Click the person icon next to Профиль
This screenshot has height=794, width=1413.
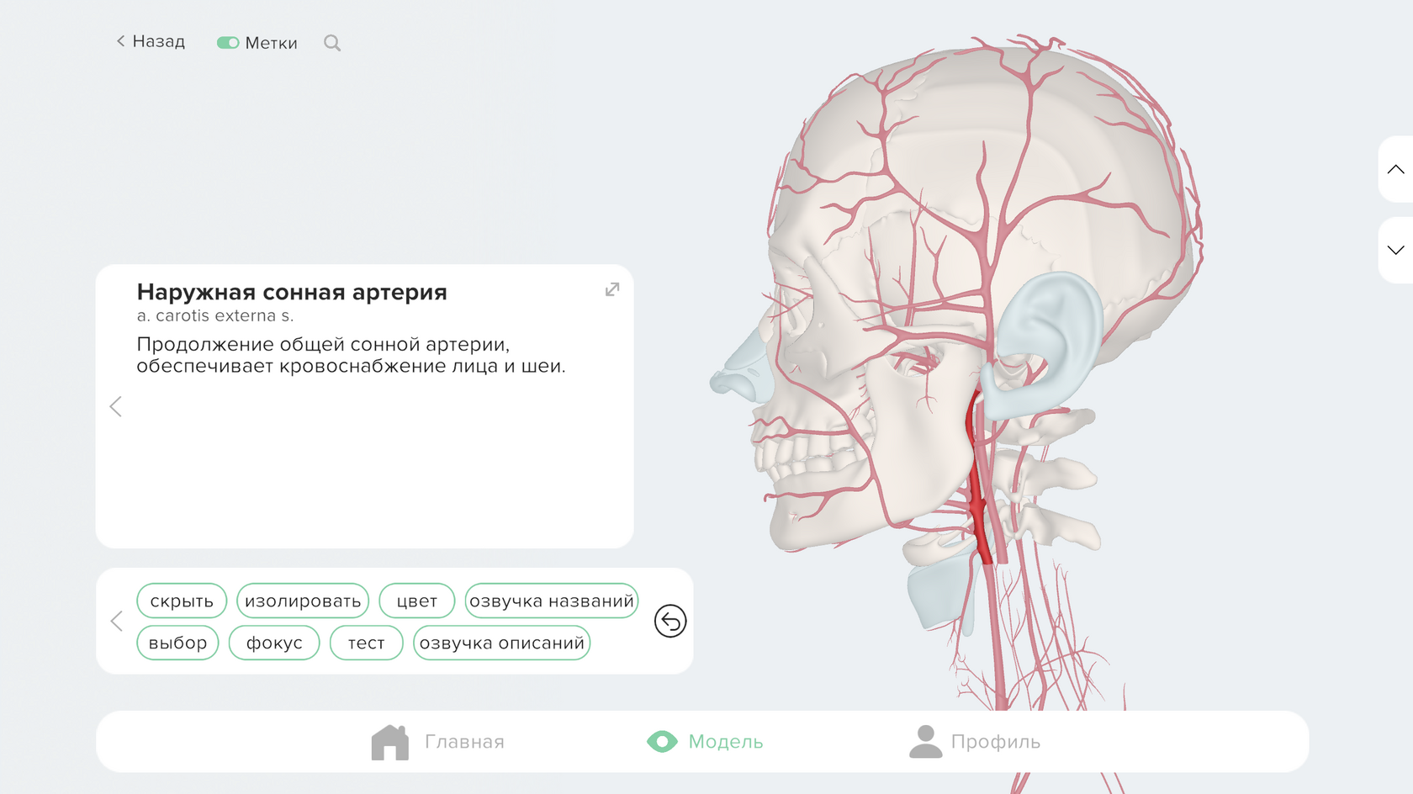pyautogui.click(x=925, y=741)
